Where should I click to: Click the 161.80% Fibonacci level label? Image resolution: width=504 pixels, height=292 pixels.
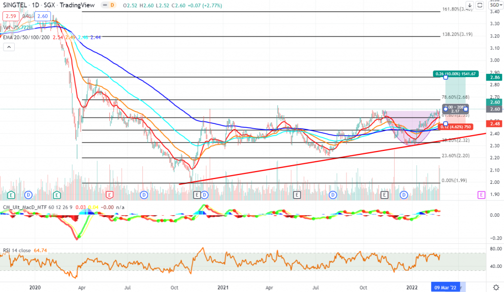457,9
